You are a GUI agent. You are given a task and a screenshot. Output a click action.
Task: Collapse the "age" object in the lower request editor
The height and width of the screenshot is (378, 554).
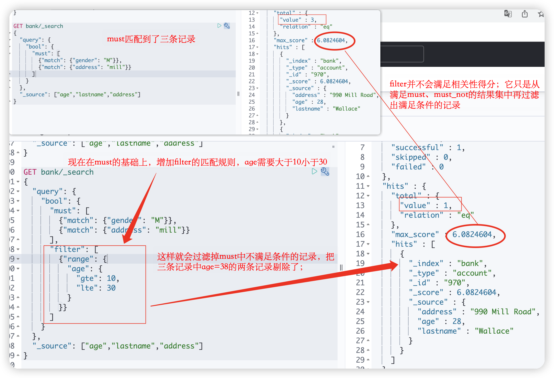[x=18, y=269]
